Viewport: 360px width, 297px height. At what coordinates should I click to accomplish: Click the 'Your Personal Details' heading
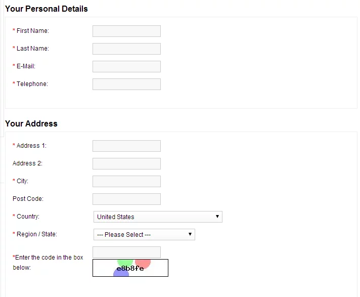[46, 9]
